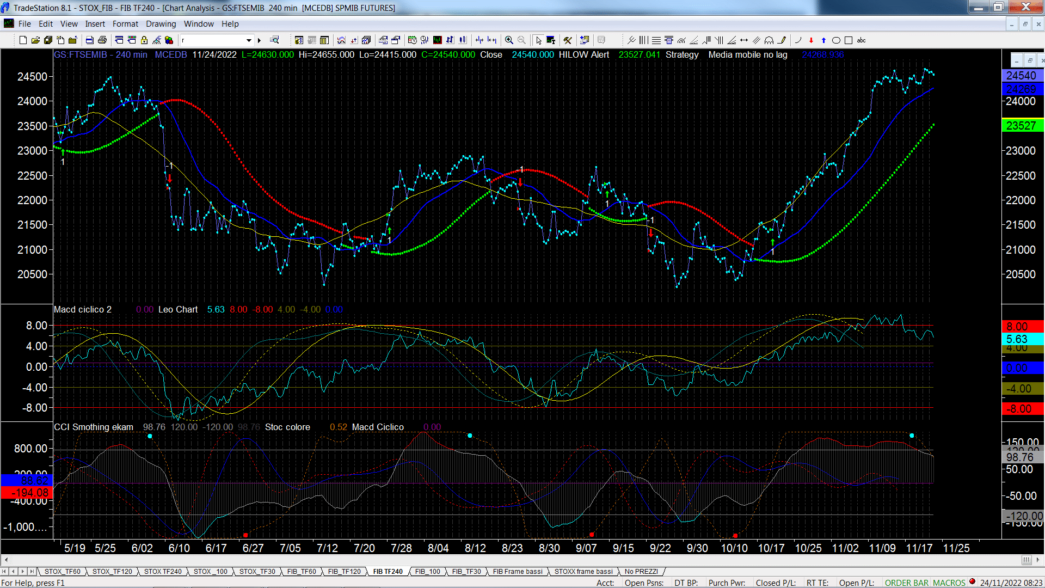
Task: Open a workspace with the folder icon
Action: tap(35, 40)
